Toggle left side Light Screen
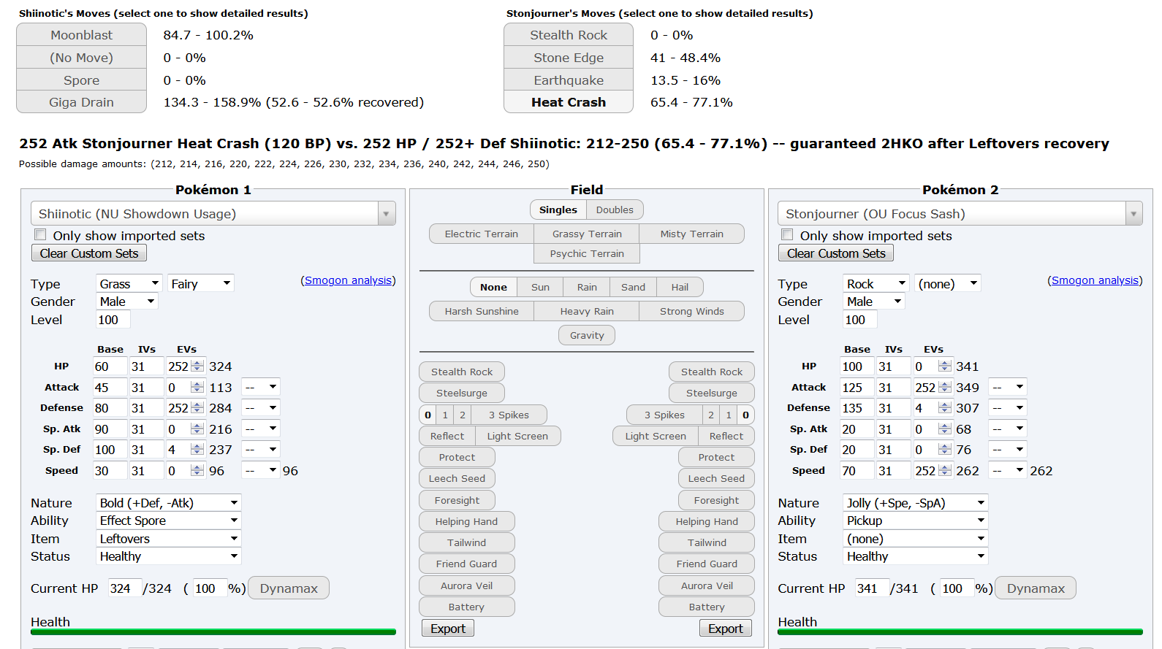1162x649 pixels. coord(517,436)
